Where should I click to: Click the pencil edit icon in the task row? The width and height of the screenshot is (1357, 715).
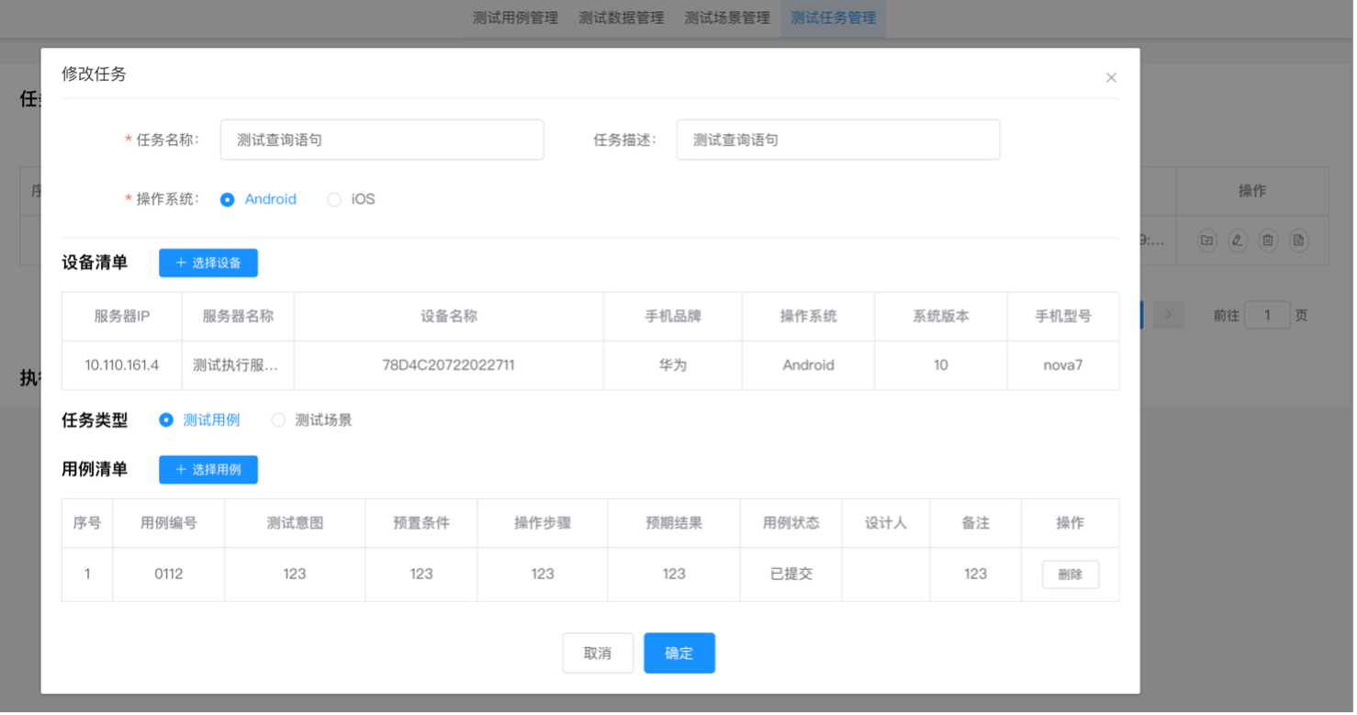pos(1238,240)
